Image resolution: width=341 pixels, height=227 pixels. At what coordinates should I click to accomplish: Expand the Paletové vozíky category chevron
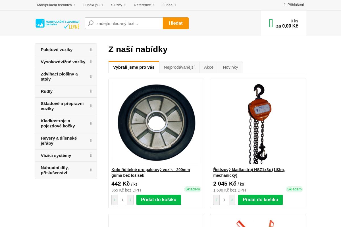(x=91, y=49)
